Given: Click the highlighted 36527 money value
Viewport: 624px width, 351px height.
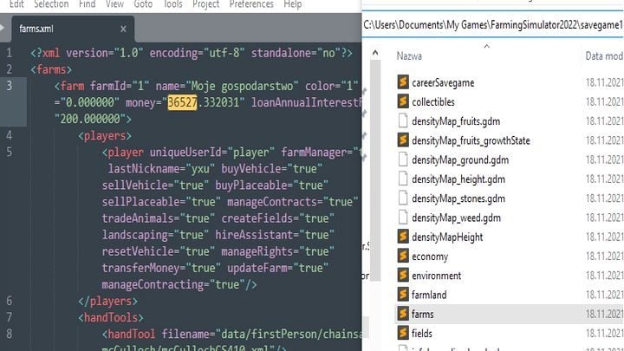Looking at the screenshot, I should (183, 102).
